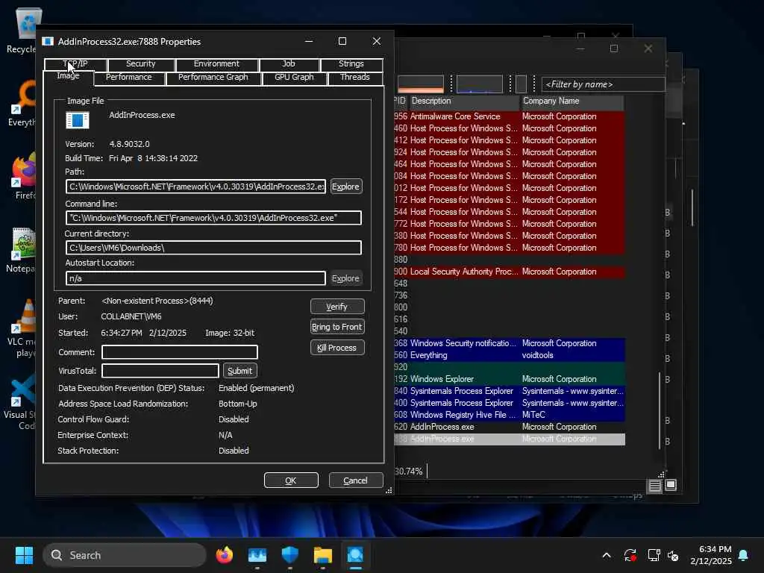Click the Recycle Bin desktop icon
The width and height of the screenshot is (764, 573).
click(23, 30)
